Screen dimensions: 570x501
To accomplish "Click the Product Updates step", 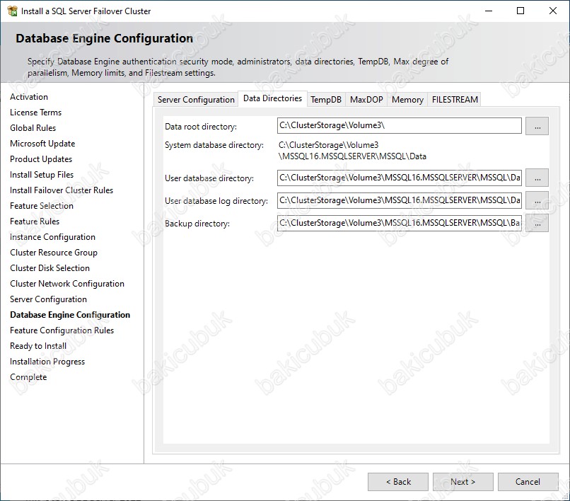I will click(x=41, y=159).
